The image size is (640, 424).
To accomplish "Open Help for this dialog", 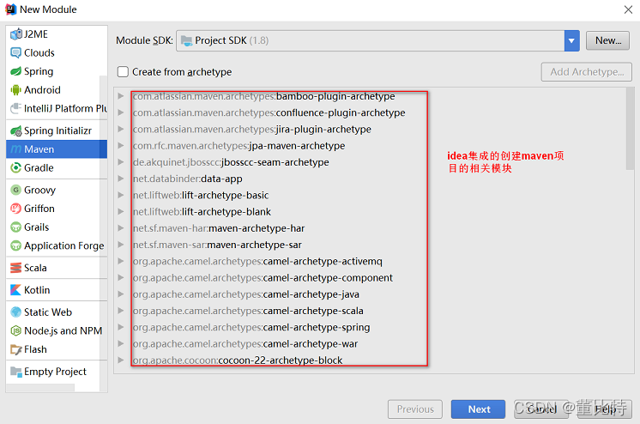I will [x=605, y=409].
